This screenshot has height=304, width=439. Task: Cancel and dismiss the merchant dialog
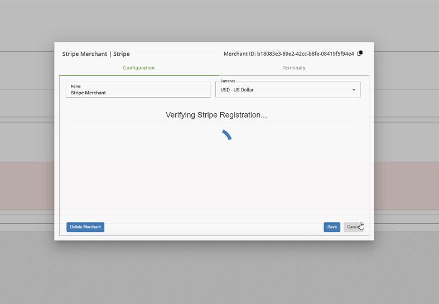pyautogui.click(x=353, y=227)
